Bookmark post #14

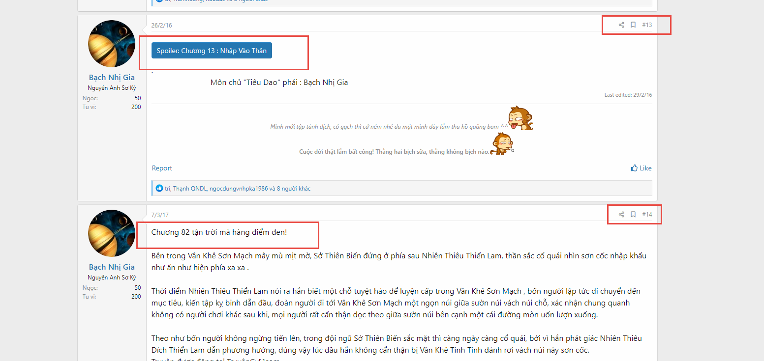tap(633, 215)
